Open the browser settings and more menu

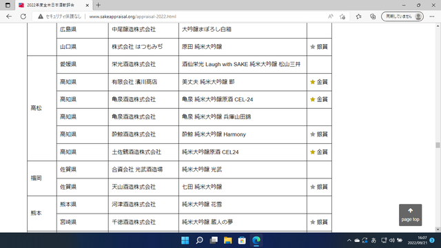point(432,17)
